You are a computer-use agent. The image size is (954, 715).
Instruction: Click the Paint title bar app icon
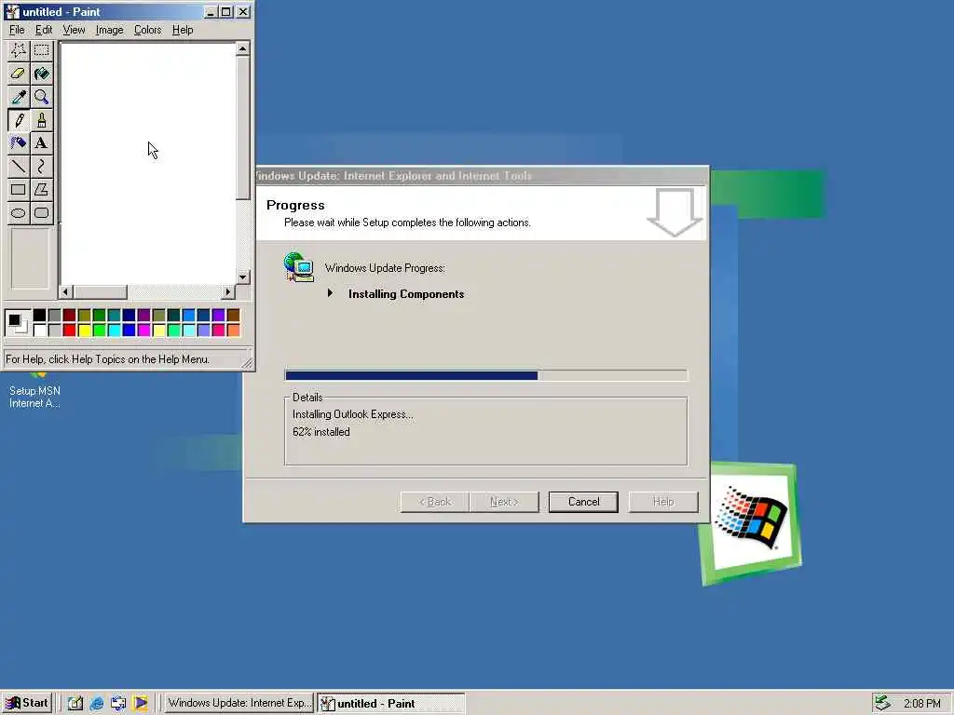[12, 11]
